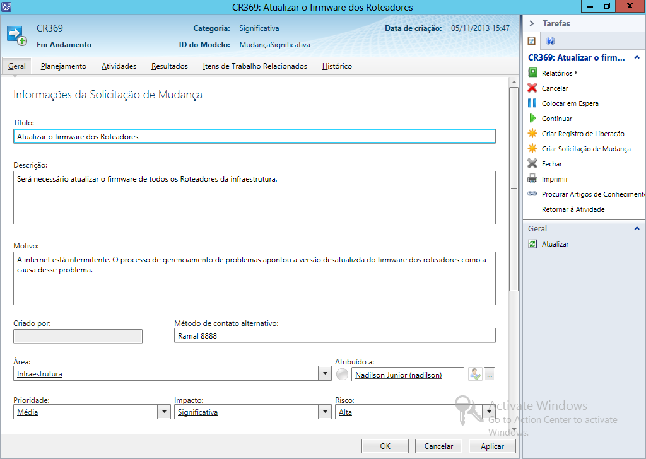
Task: Click the green Atualizar refresh icon
Action: click(x=532, y=244)
